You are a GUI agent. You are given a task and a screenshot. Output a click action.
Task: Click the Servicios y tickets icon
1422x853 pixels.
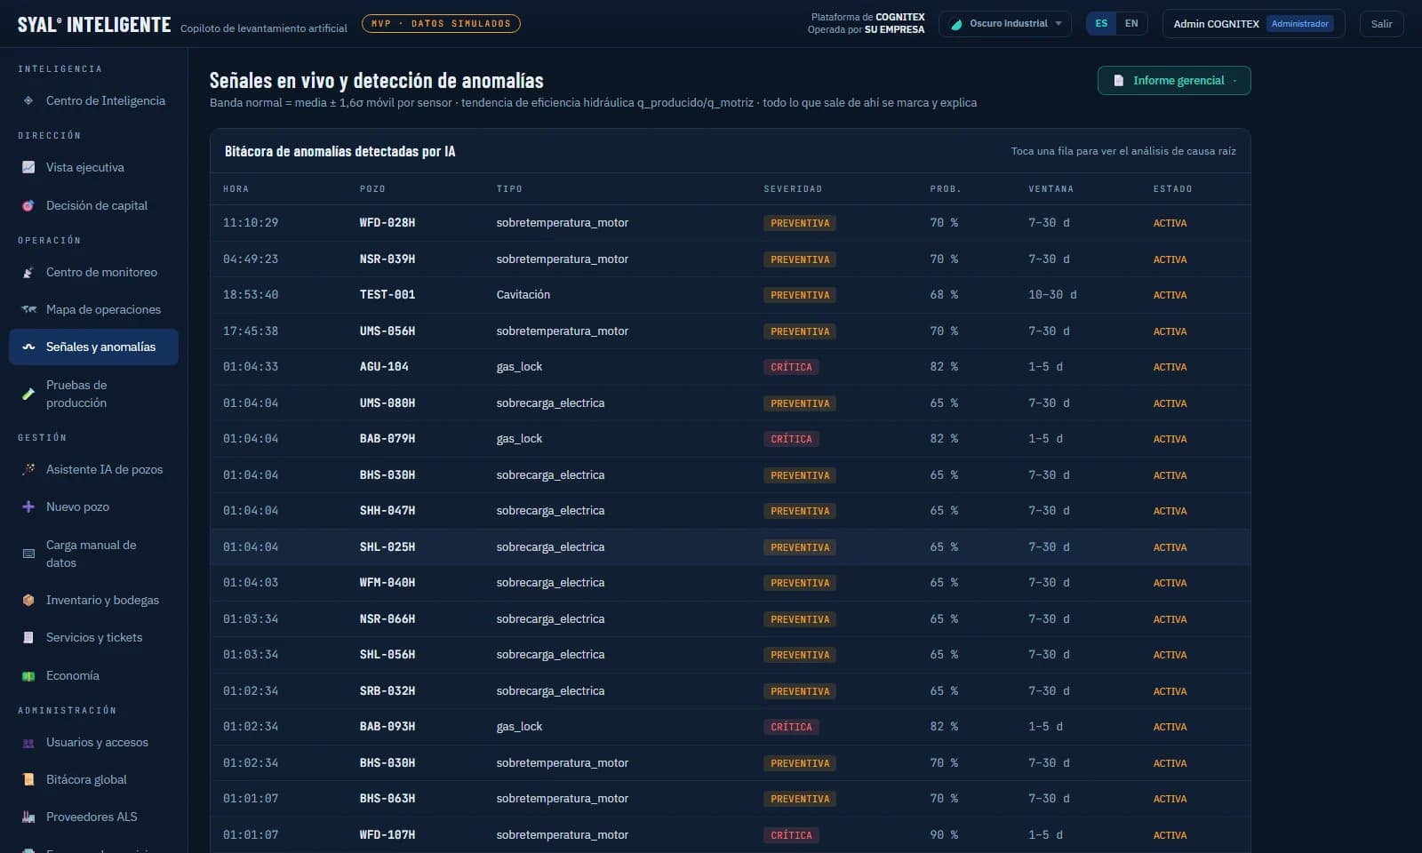[28, 638]
